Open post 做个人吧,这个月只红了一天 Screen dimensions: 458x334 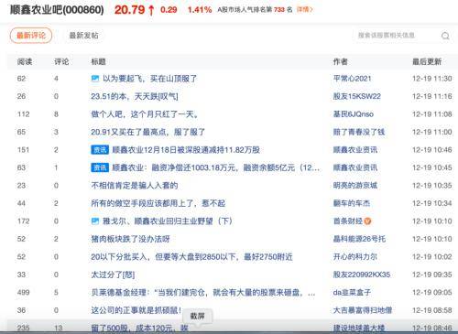[x=145, y=114]
